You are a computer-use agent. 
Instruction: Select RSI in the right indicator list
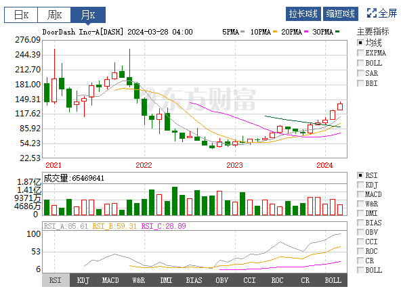360,175
